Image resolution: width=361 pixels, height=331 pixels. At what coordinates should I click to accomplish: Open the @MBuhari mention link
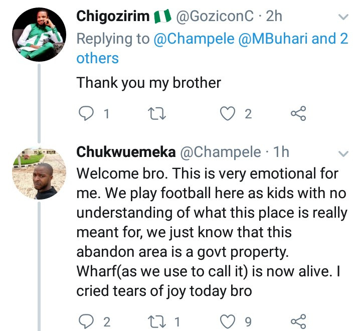click(x=267, y=39)
